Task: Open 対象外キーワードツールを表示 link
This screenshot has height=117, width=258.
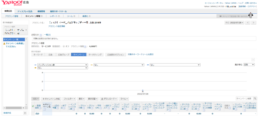Action: click(141, 54)
